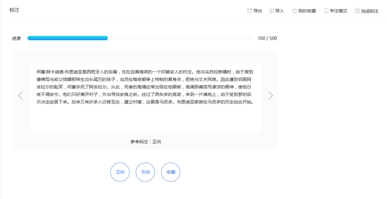This screenshot has width=387, height=199.
Task: Select the 导出 text label
Action: pos(258,11)
